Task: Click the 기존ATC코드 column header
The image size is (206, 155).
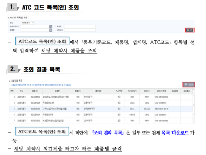Action: tap(132, 91)
